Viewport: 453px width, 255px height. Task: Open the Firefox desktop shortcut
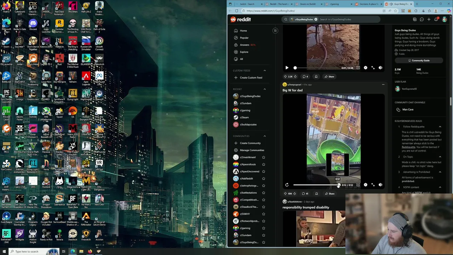6,7
